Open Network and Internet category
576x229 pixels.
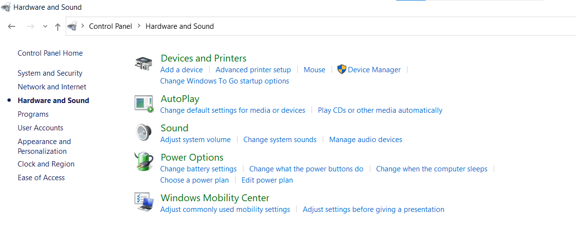(52, 87)
